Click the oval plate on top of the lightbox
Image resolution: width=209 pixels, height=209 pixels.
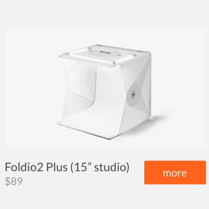105,53
